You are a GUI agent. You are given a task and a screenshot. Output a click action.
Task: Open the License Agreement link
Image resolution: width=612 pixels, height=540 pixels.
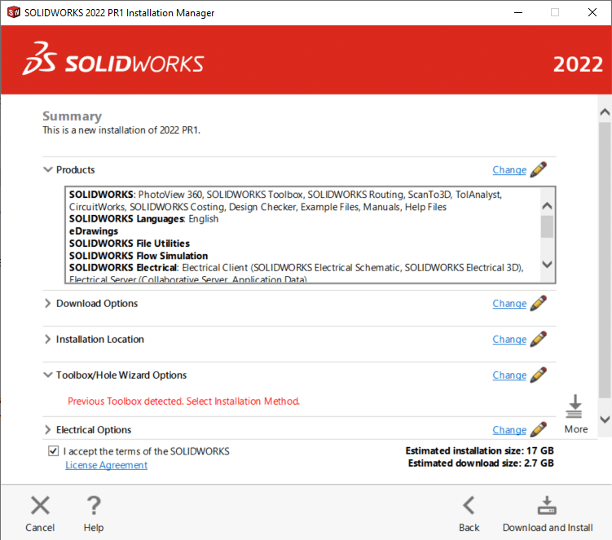(x=106, y=465)
